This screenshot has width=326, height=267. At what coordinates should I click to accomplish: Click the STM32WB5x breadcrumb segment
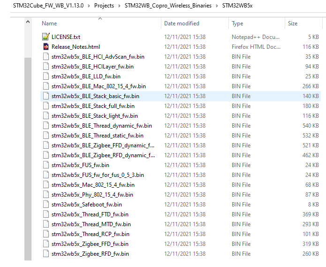coord(237,6)
